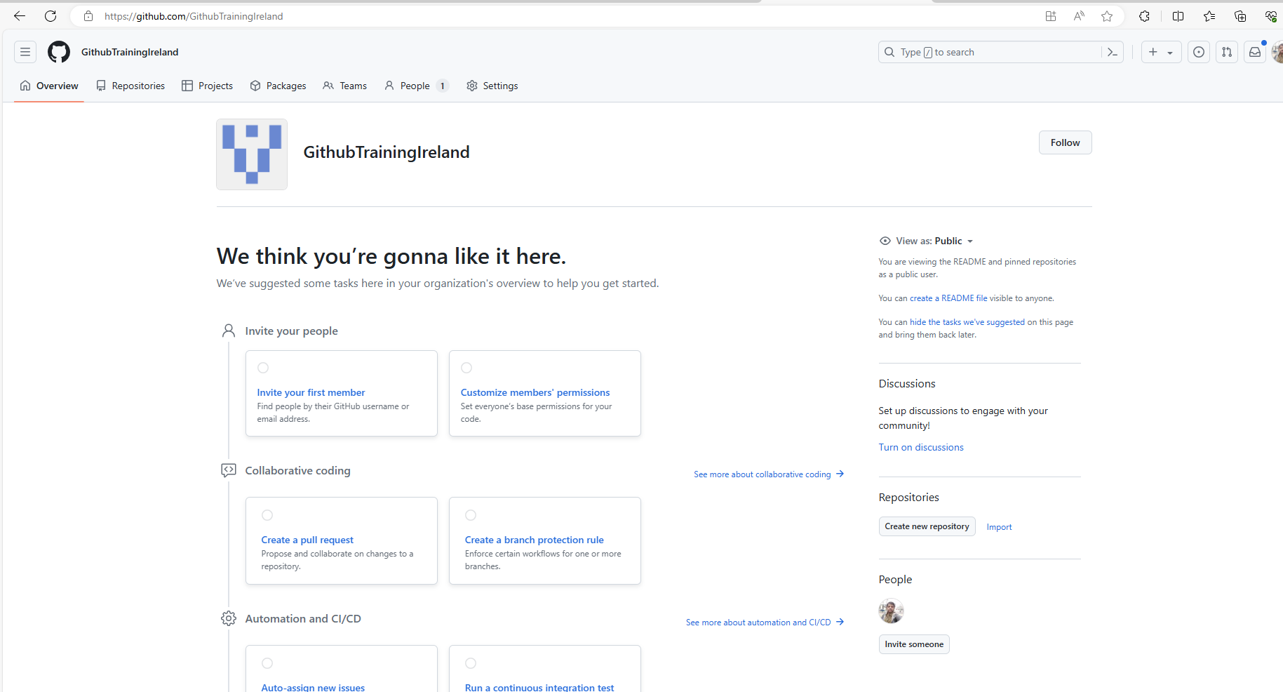The width and height of the screenshot is (1283, 692).
Task: Click the GithubTrainingIreland organization avatar
Action: [x=252, y=154]
